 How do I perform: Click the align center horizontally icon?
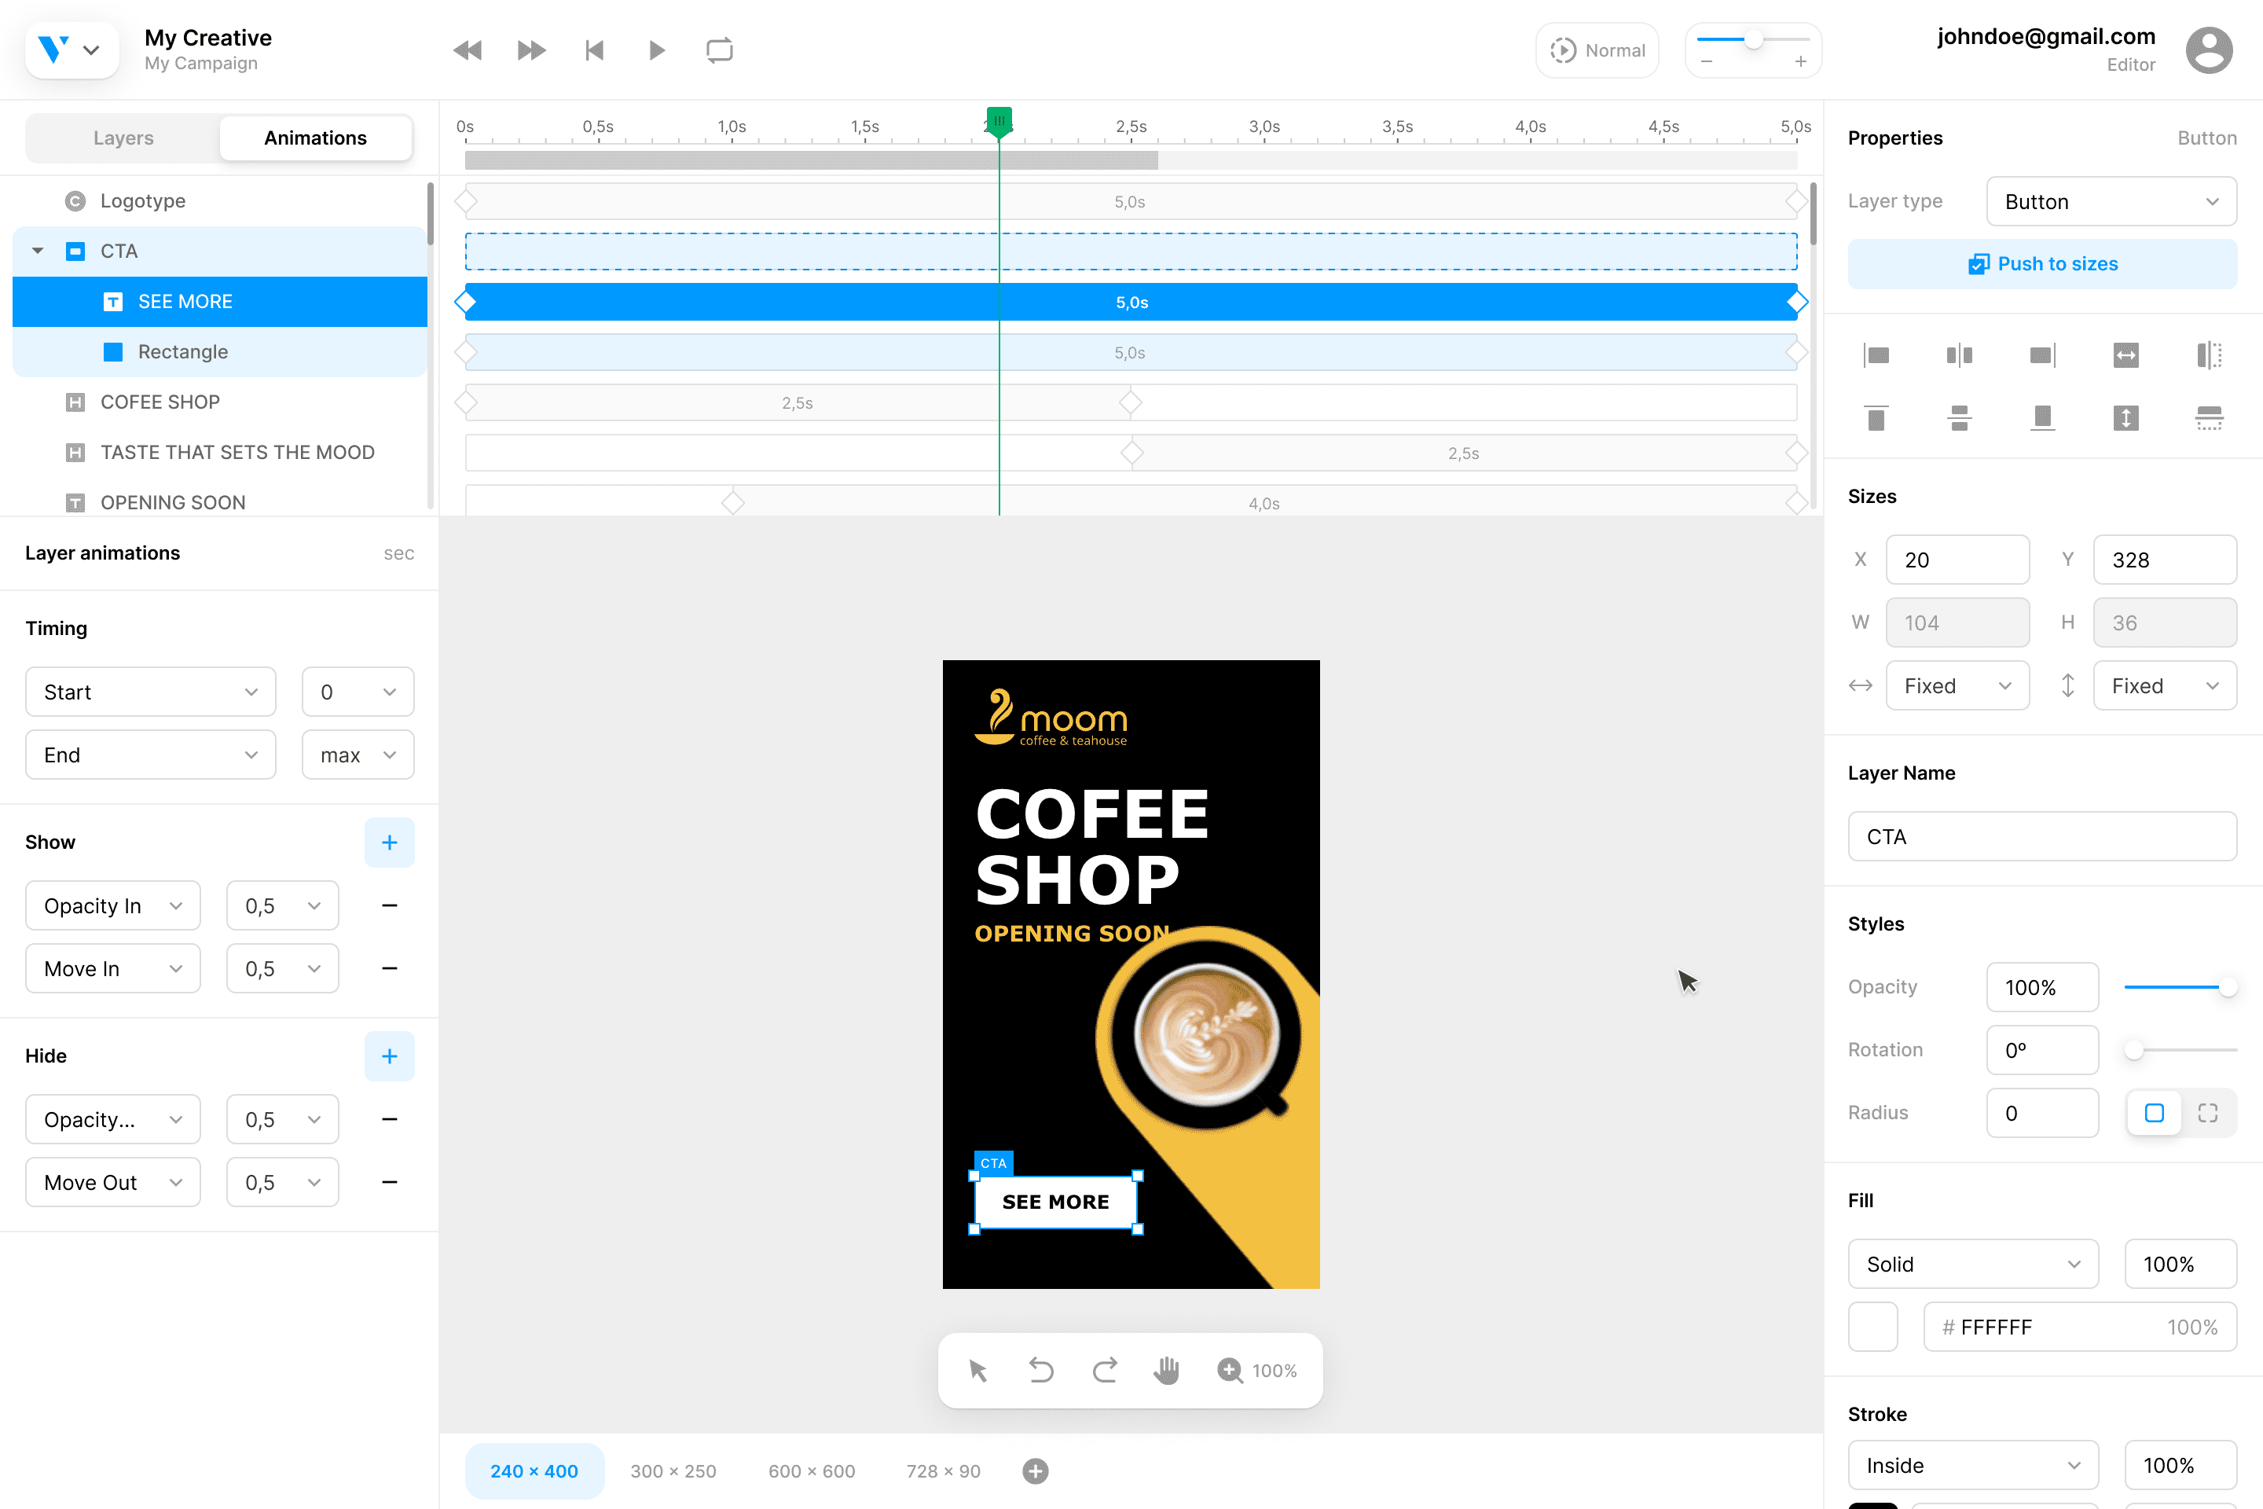(1960, 354)
